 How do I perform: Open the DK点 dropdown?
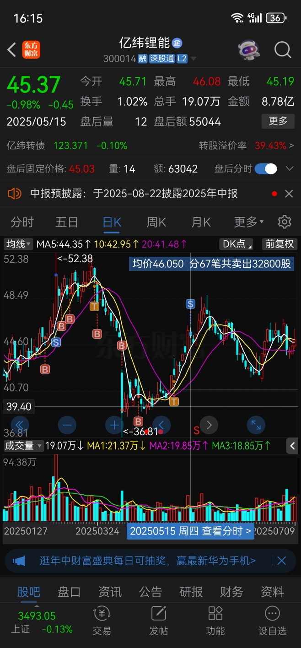[x=236, y=244]
